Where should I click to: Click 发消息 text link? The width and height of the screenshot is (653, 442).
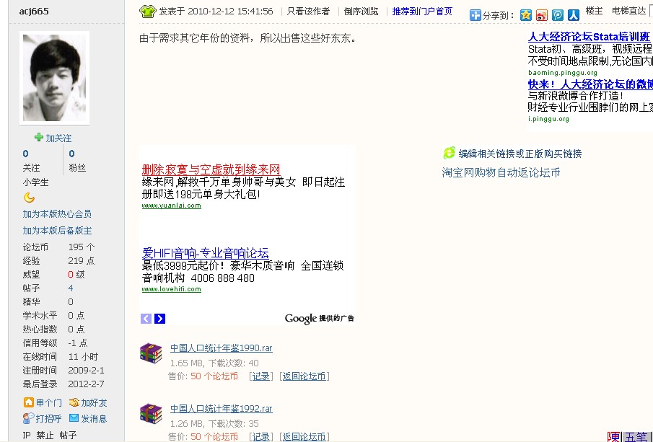pos(94,418)
